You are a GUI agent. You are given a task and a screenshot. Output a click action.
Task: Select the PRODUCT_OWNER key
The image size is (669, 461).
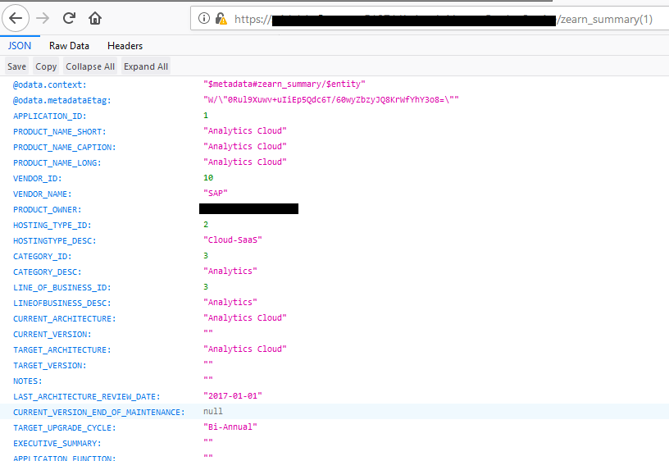[x=47, y=210]
